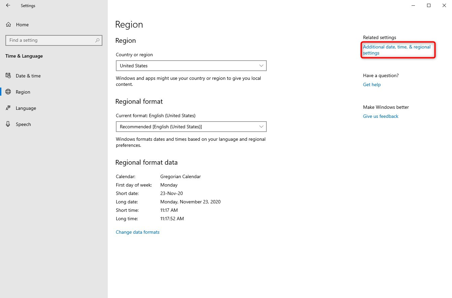The image size is (452, 298).
Task: Open Additional date, time, & regional settings
Action: pyautogui.click(x=396, y=50)
